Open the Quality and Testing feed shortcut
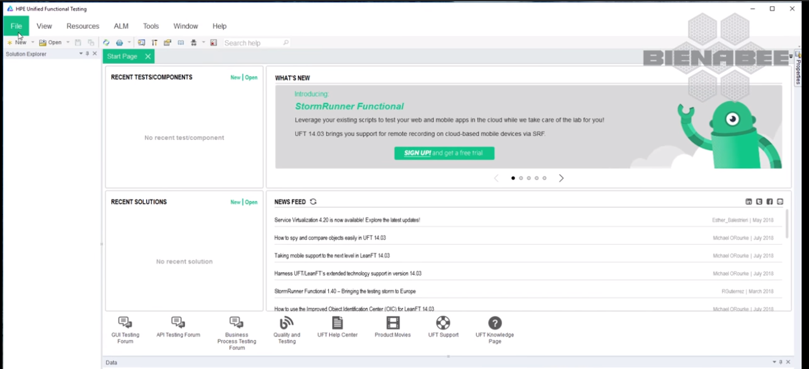 287,330
